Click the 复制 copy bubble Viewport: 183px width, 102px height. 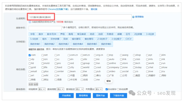click(x=109, y=81)
